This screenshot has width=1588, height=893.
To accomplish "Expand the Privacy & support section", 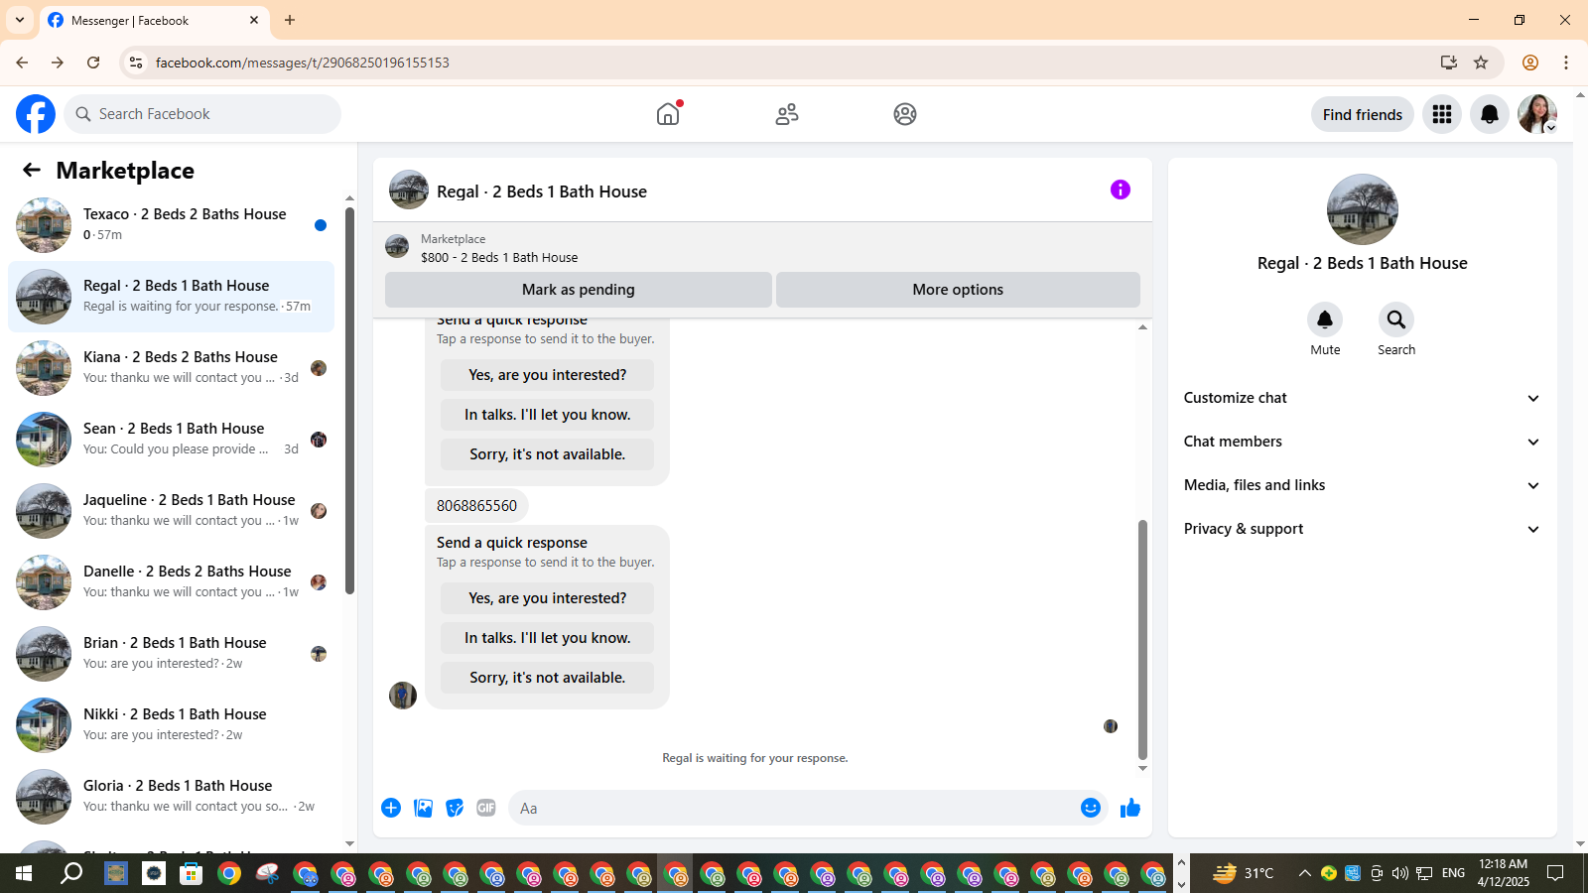I will point(1363,529).
